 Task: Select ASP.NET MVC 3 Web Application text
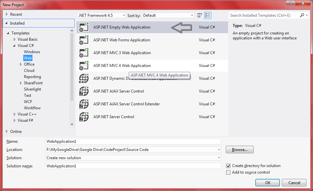pos(122,53)
